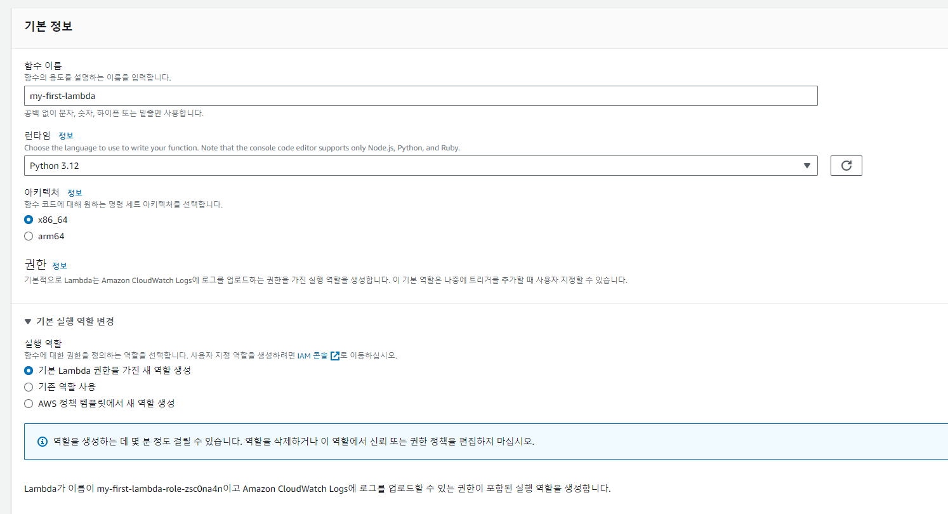The height and width of the screenshot is (514, 948).
Task: Click the runtime refresh icon button
Action: pos(846,166)
